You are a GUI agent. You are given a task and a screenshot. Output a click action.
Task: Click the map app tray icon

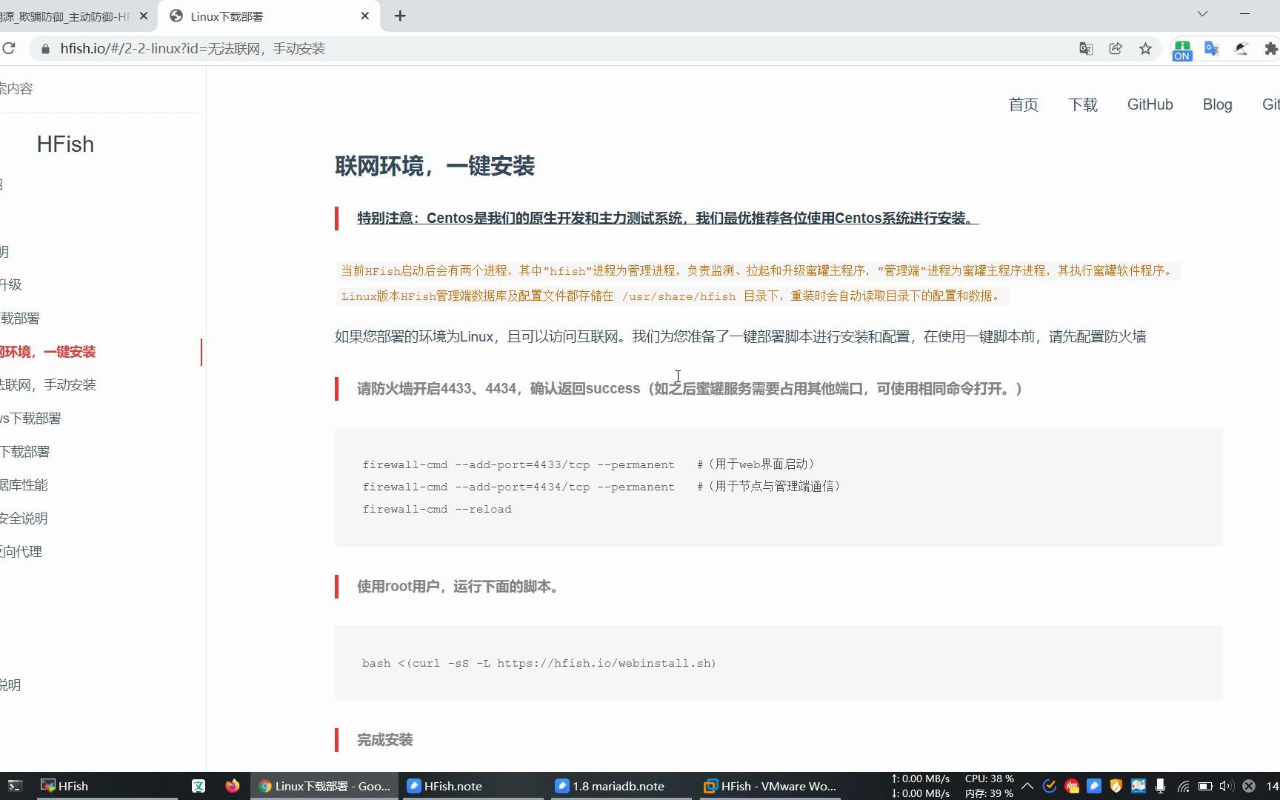pyautogui.click(x=1139, y=786)
